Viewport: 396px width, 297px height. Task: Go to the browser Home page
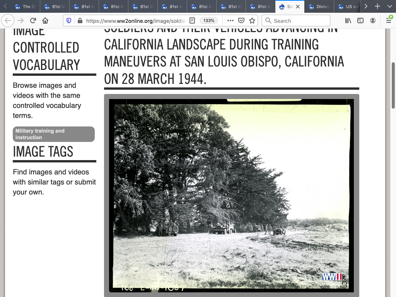click(x=45, y=21)
